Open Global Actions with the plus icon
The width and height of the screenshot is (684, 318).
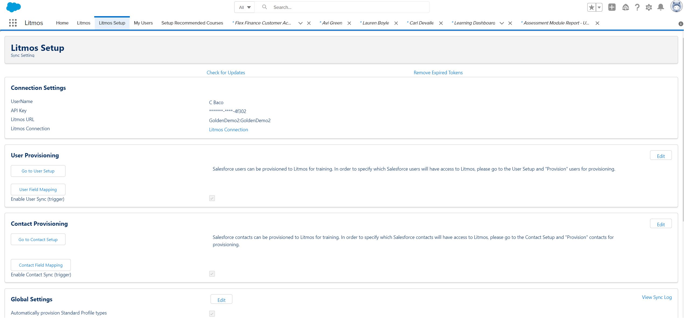click(611, 7)
